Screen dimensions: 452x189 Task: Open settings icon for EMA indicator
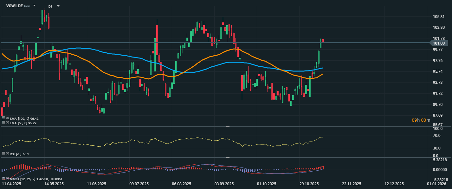pyautogui.click(x=3, y=123)
